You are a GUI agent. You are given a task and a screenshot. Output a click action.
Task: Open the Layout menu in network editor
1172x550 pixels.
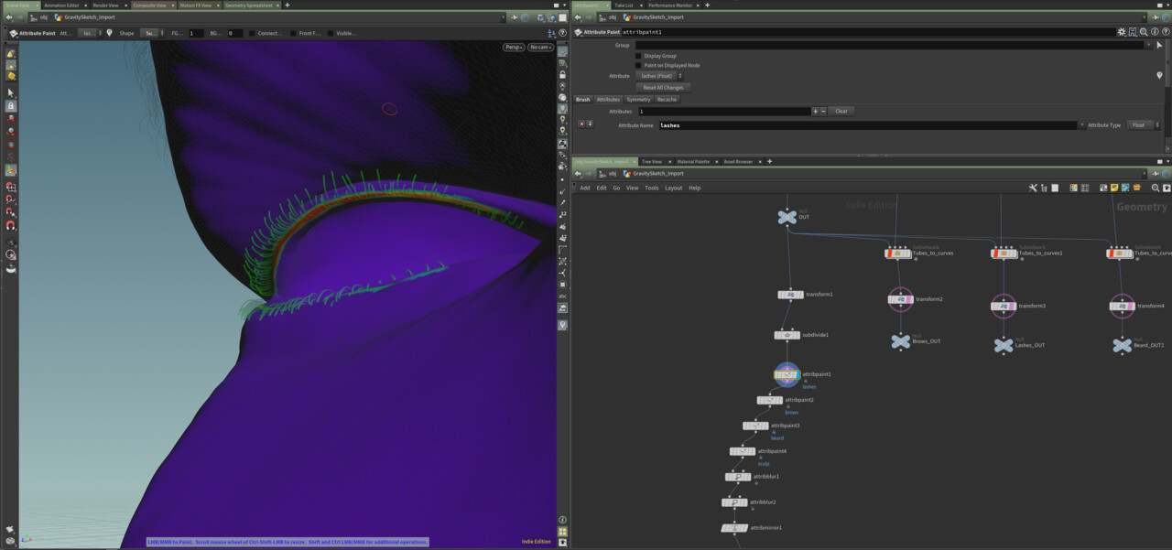tap(673, 188)
